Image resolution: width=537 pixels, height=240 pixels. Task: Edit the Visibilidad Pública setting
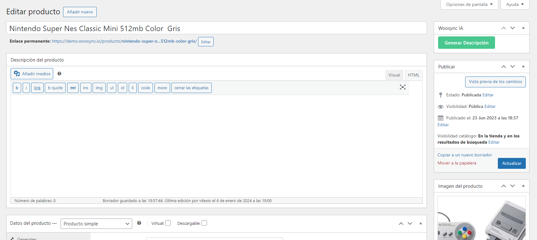click(x=490, y=106)
